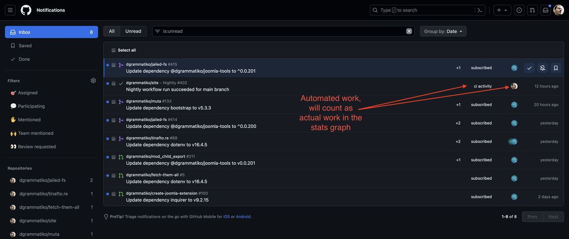Tick the checkbox for muta #133

pyautogui.click(x=113, y=102)
